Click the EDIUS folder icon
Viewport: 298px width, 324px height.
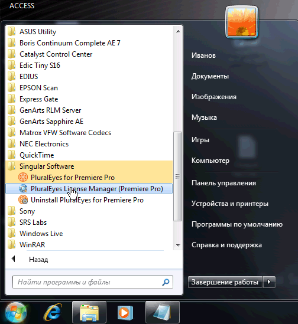(12, 77)
